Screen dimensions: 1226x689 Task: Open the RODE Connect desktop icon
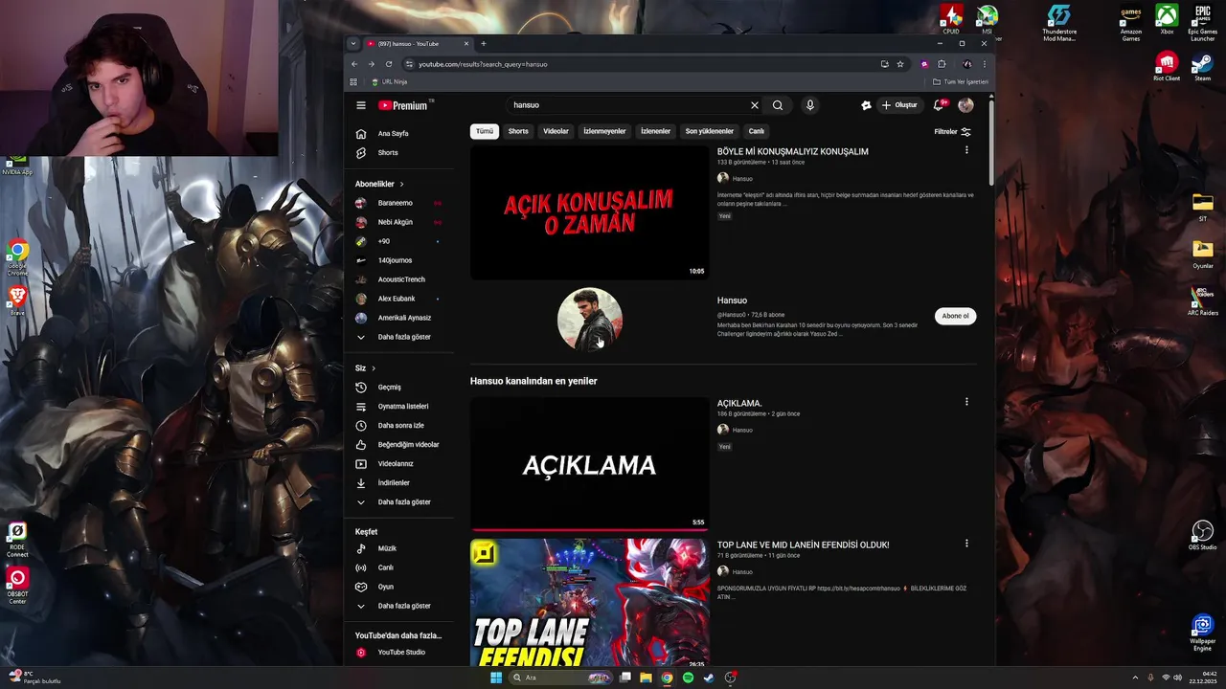[17, 541]
